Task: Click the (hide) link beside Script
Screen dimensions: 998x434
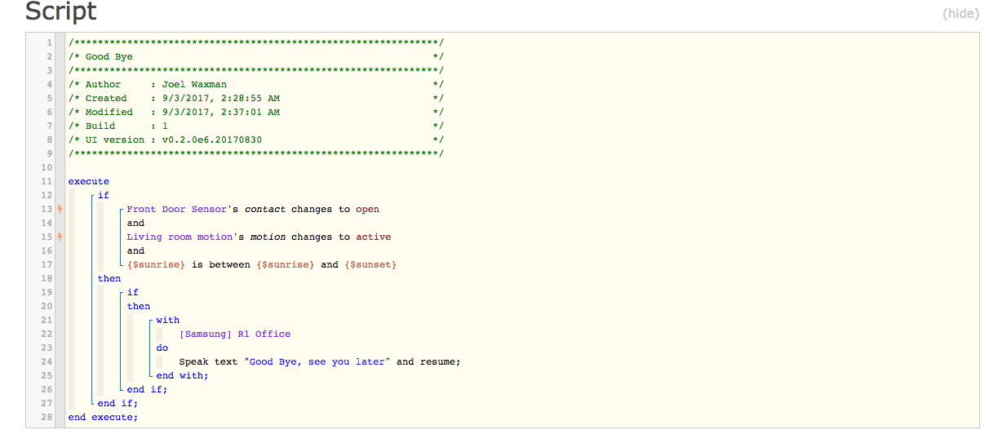Action: click(x=960, y=14)
